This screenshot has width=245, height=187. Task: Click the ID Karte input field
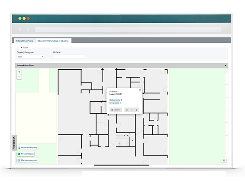69,57
